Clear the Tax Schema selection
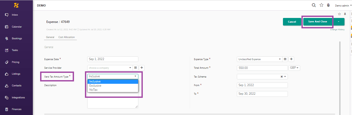 point(282,77)
